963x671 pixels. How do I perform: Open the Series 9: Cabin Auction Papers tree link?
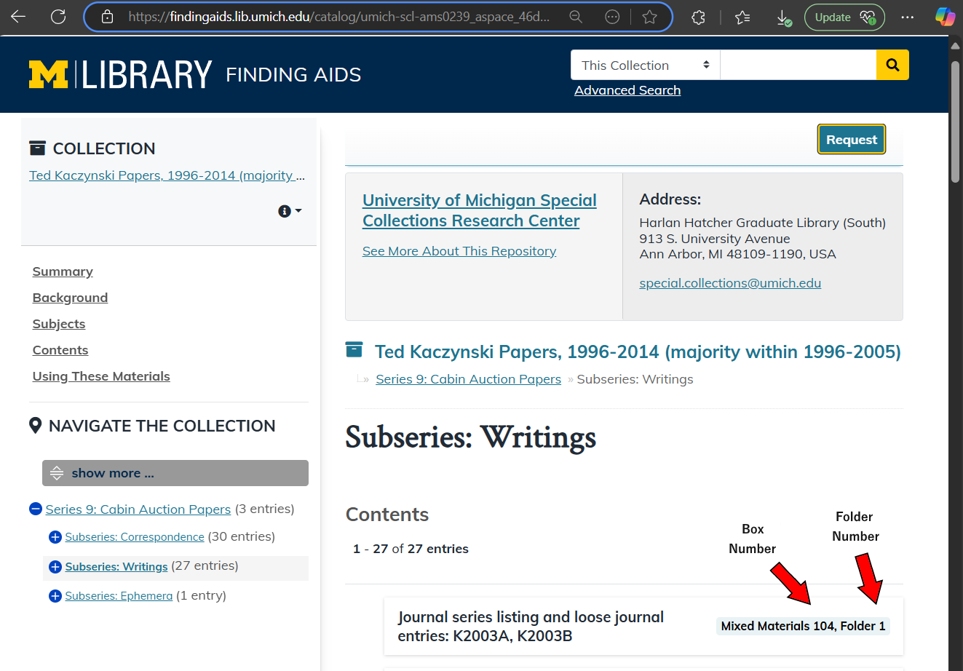138,509
